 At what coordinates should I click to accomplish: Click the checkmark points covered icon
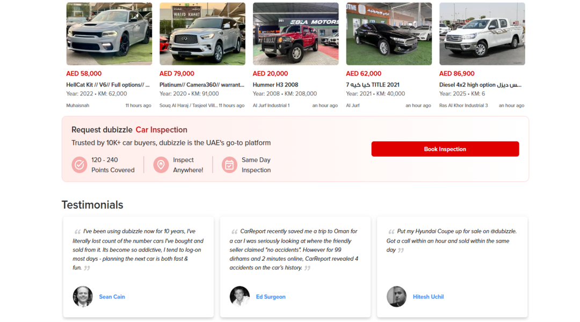(79, 165)
